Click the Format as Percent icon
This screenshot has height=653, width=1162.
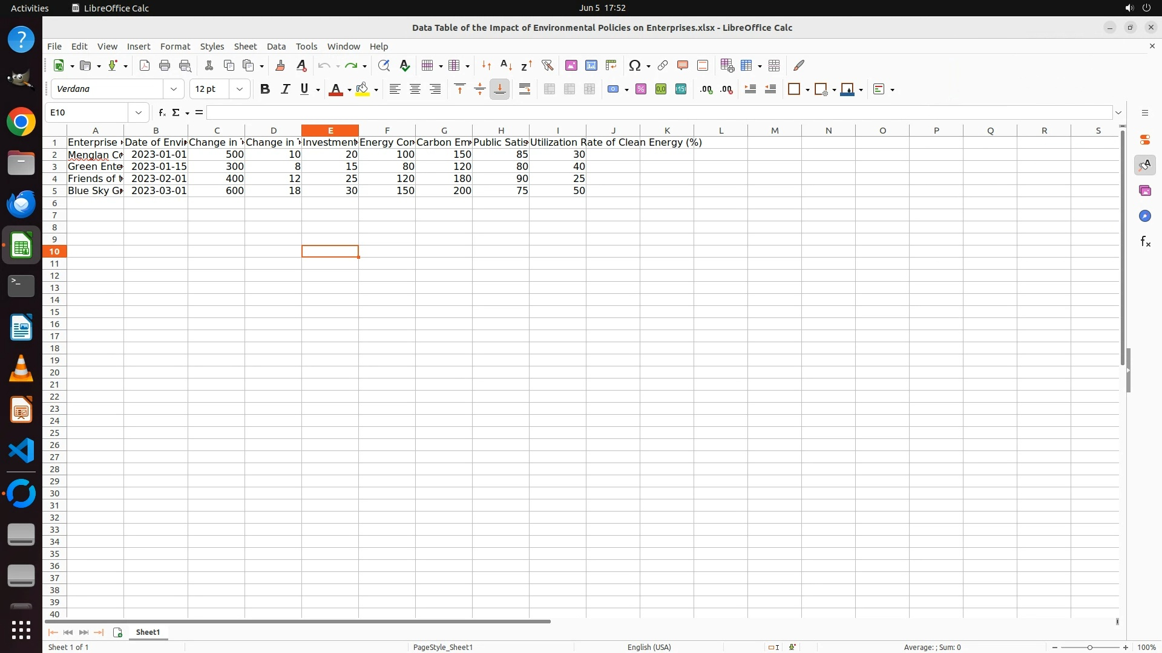tap(641, 89)
